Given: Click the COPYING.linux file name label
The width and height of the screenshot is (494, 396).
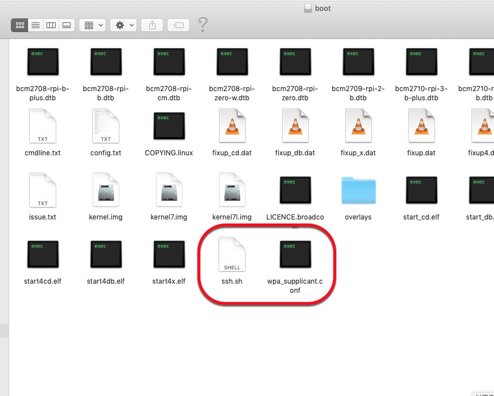Looking at the screenshot, I should (169, 153).
